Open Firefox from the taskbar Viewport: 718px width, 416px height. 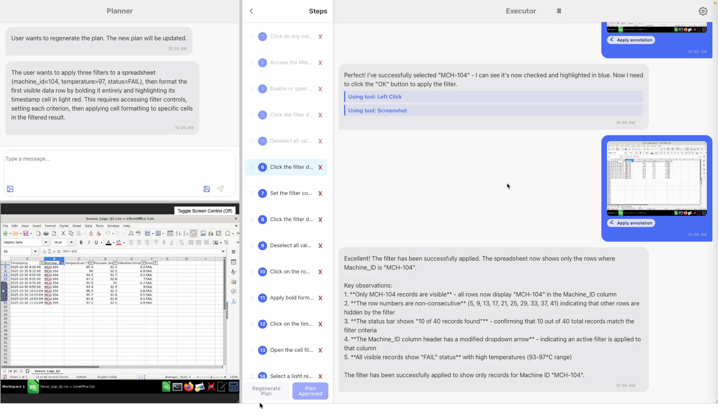189,387
